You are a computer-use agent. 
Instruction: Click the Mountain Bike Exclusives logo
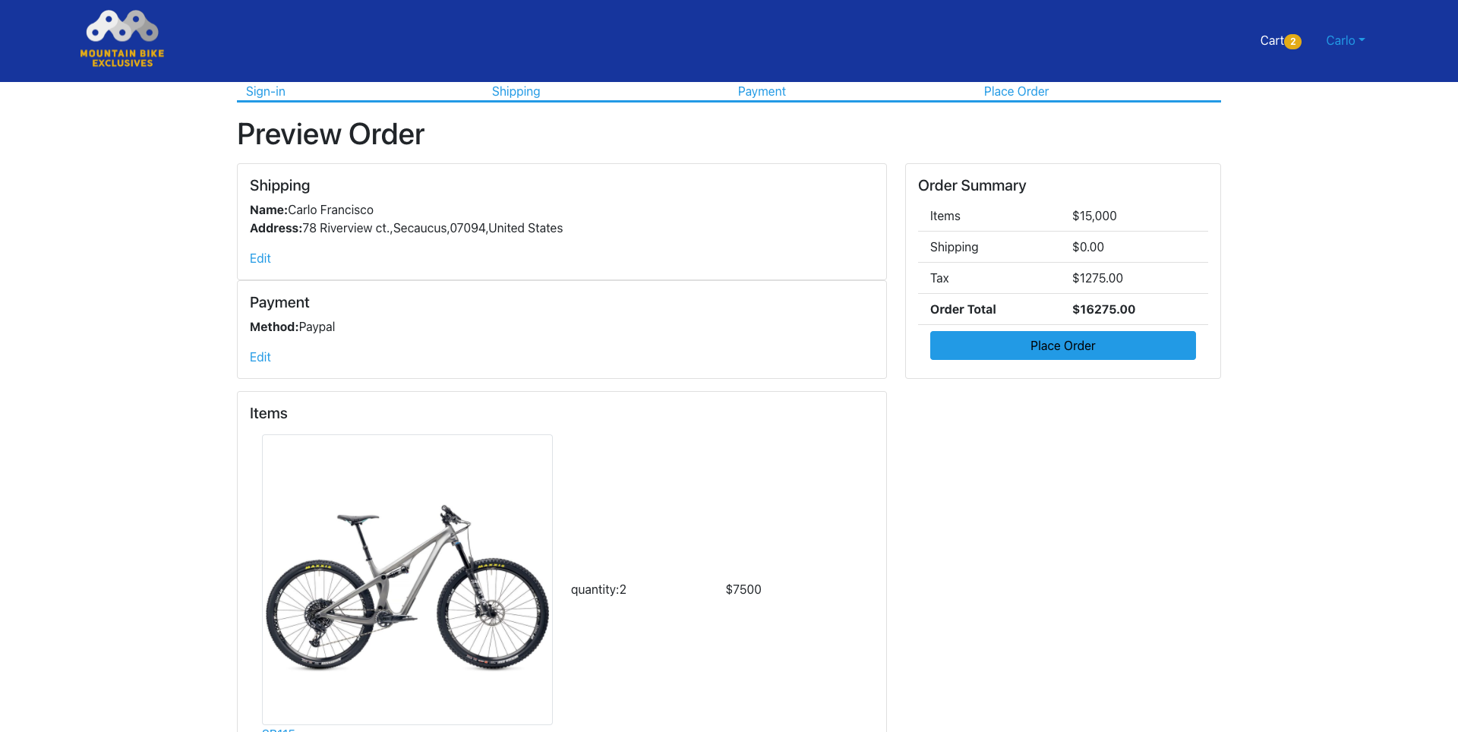click(122, 39)
